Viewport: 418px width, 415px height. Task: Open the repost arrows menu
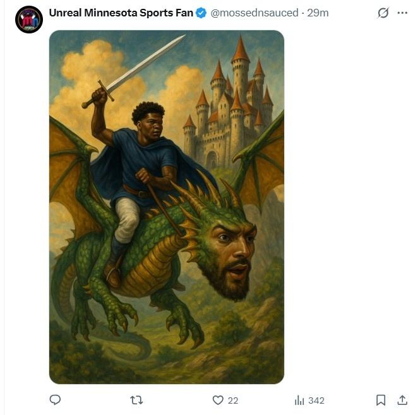tap(136, 400)
